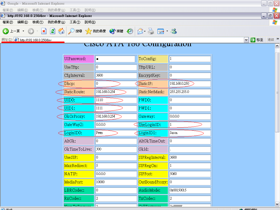Click the Forward arrow toolbar icon
The image size is (280, 210).
tap(31, 31)
